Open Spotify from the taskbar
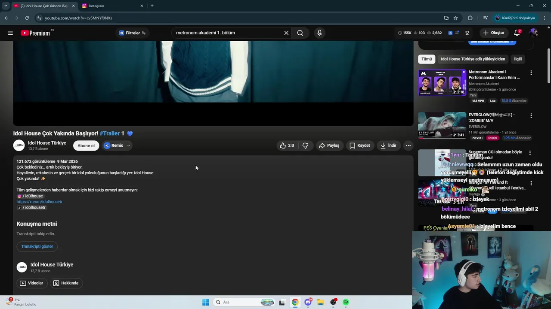551x309 pixels. click(346, 303)
